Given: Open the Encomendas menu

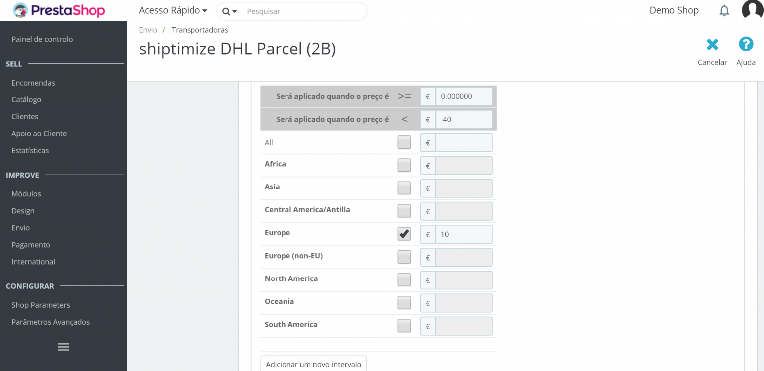Looking at the screenshot, I should [x=33, y=83].
